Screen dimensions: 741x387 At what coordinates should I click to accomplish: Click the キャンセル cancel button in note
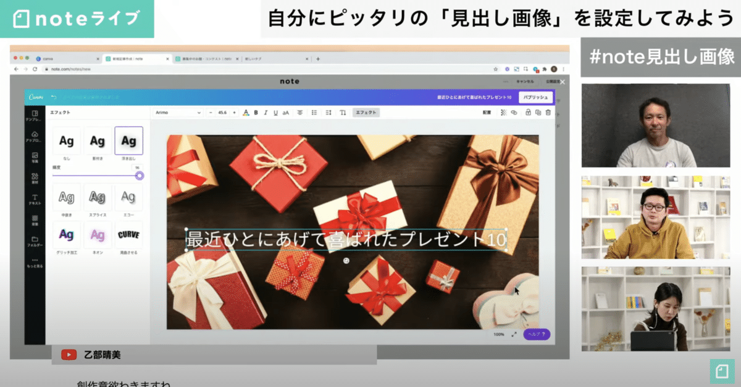[x=525, y=81]
